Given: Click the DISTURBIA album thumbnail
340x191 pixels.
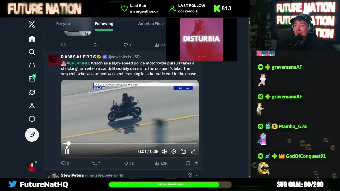Looking at the screenshot, I should [x=201, y=40].
